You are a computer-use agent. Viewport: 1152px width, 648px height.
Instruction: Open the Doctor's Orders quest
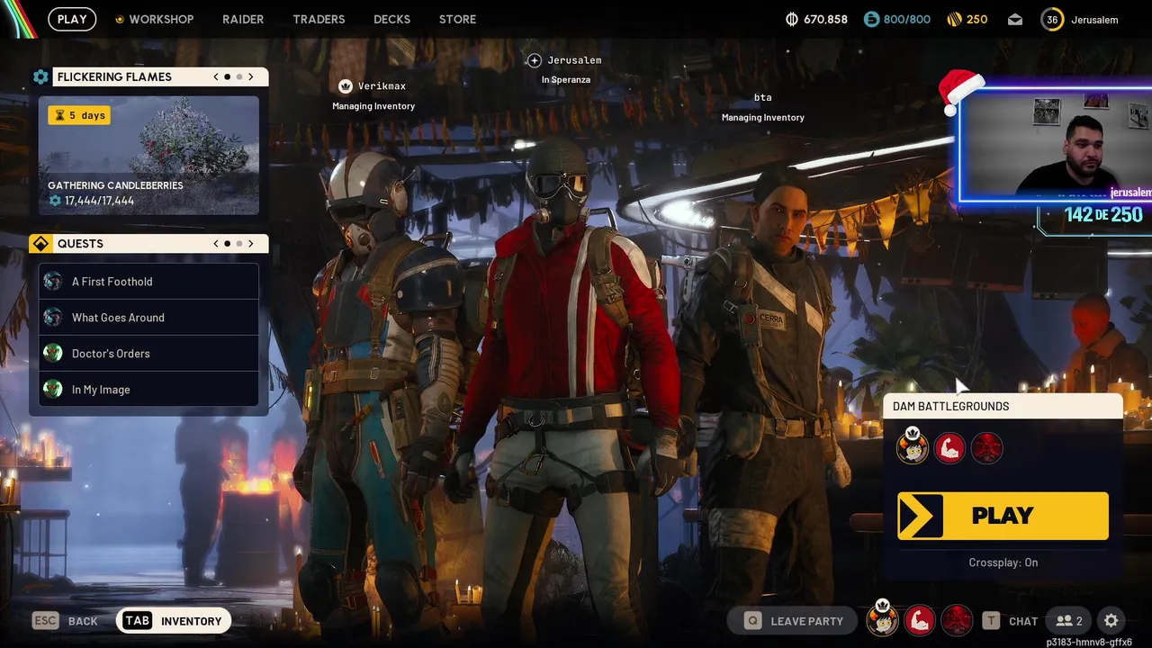(148, 354)
